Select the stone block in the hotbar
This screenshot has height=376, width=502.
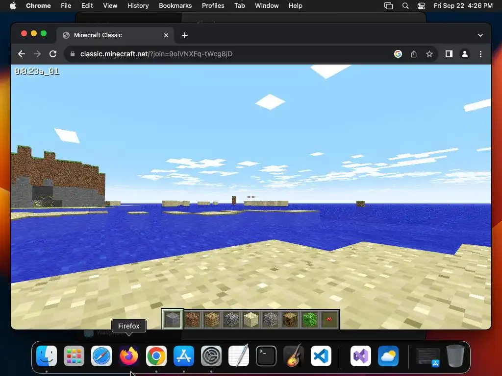coord(173,319)
